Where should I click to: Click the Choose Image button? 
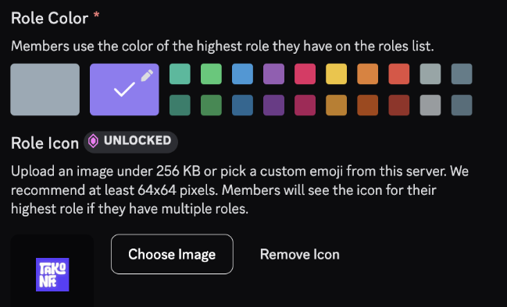[x=172, y=254]
